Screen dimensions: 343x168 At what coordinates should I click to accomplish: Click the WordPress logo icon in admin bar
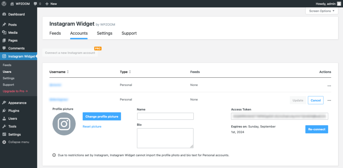click(x=4, y=4)
